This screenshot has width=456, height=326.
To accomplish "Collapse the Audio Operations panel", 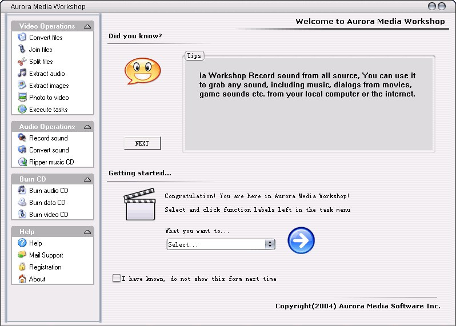I will 87,127.
